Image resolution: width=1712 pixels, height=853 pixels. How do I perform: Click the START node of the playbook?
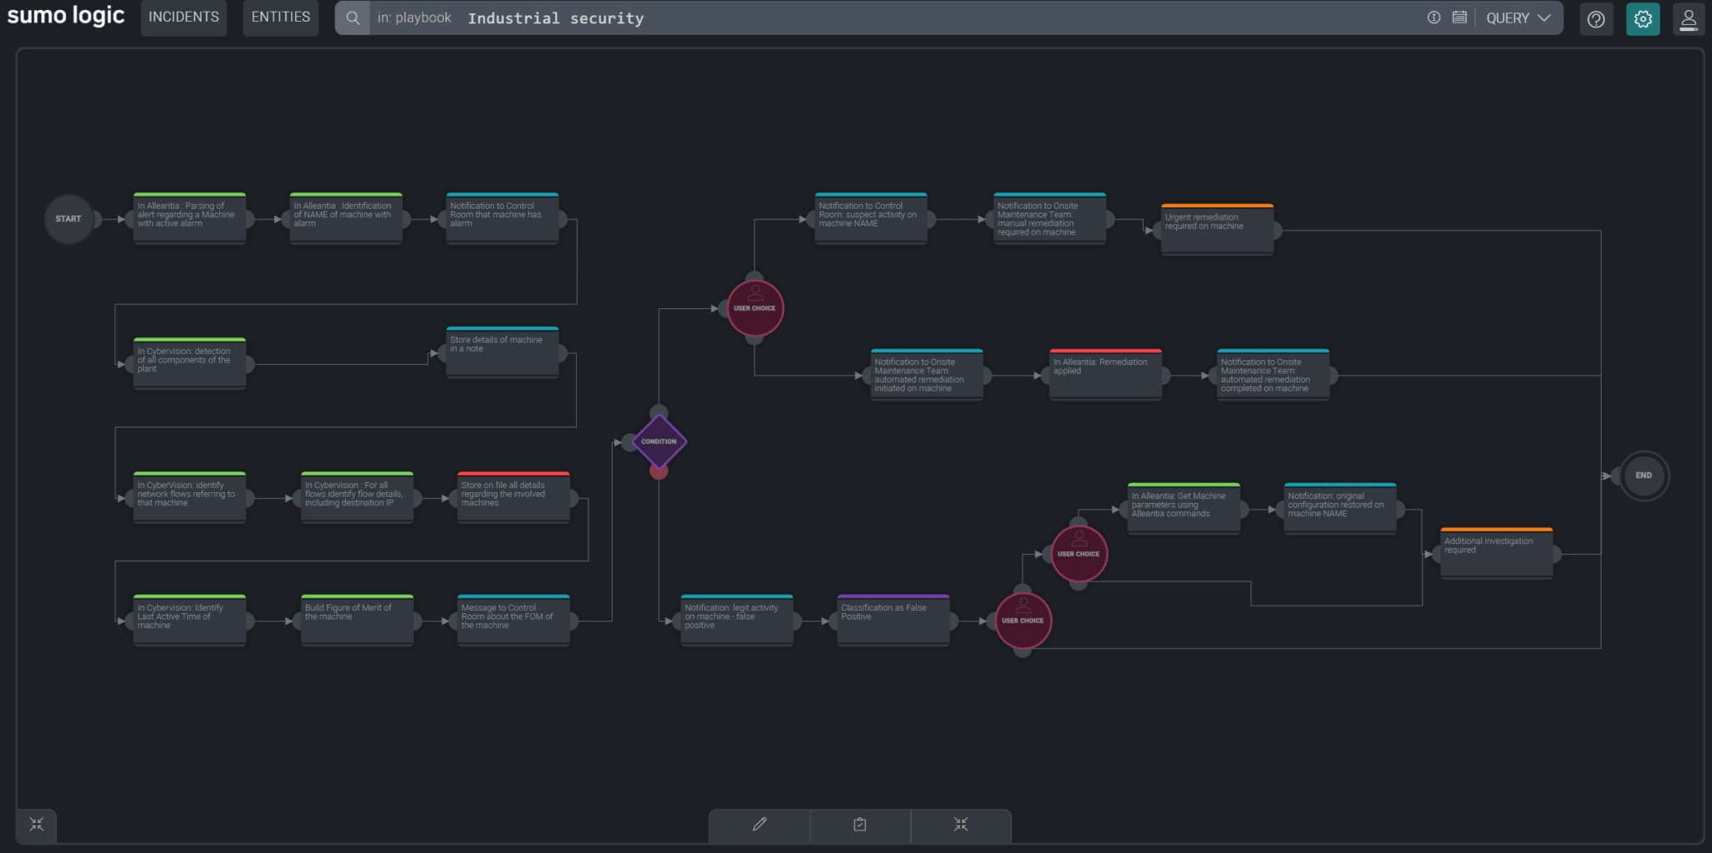(70, 219)
